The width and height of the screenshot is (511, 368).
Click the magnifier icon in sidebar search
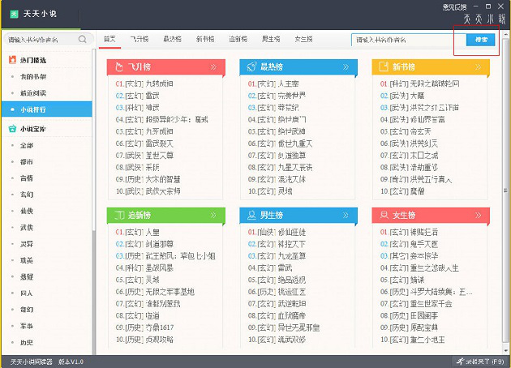click(83, 40)
